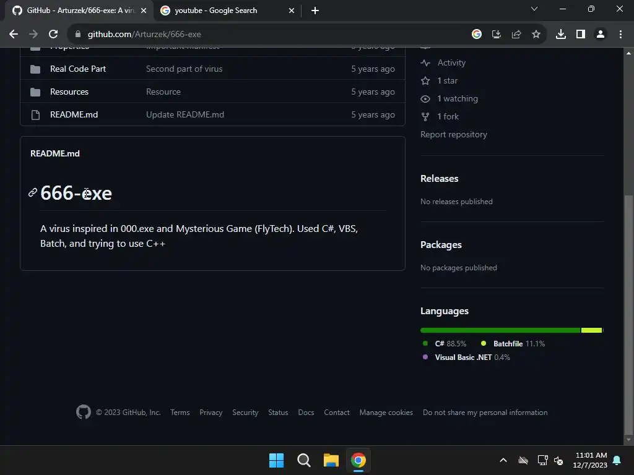The height and width of the screenshot is (475, 634).
Task: Click the install app icon in address bar
Action: tap(497, 35)
